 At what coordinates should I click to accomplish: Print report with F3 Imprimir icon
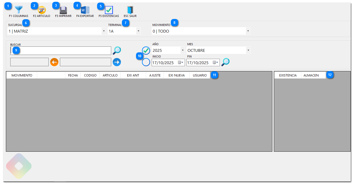coord(63,10)
